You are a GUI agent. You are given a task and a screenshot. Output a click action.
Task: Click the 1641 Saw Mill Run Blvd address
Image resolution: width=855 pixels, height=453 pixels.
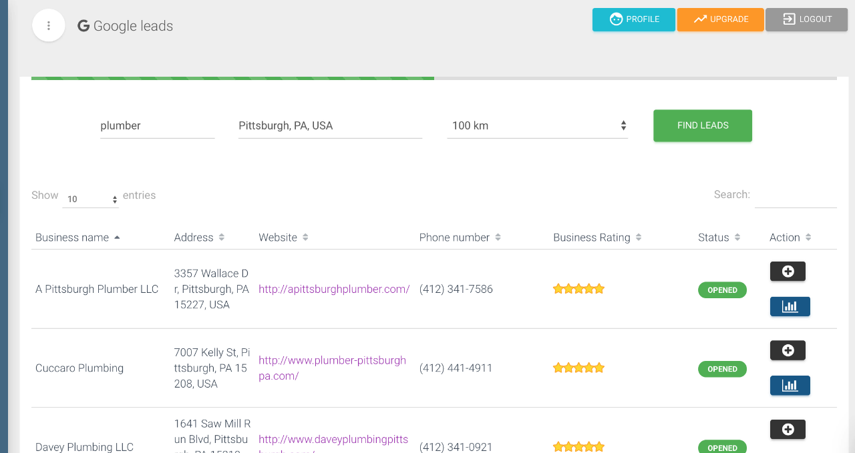coord(212,438)
